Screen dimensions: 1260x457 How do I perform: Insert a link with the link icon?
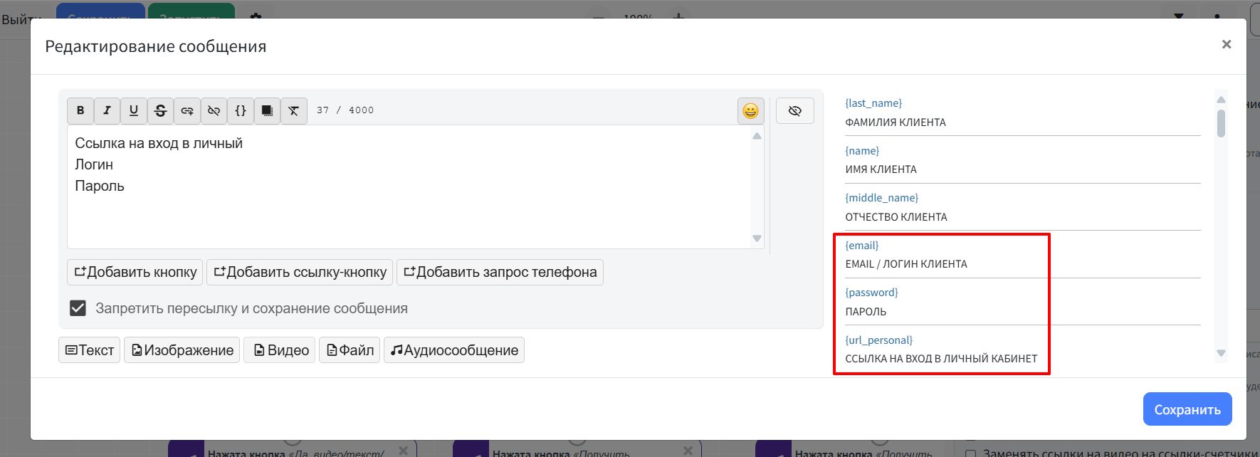[x=187, y=110]
